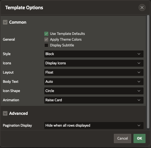Viewport: 151px width, 148px height.
Task: Click the dialog's vertical scrollbar
Action: pyautogui.click(x=148, y=72)
